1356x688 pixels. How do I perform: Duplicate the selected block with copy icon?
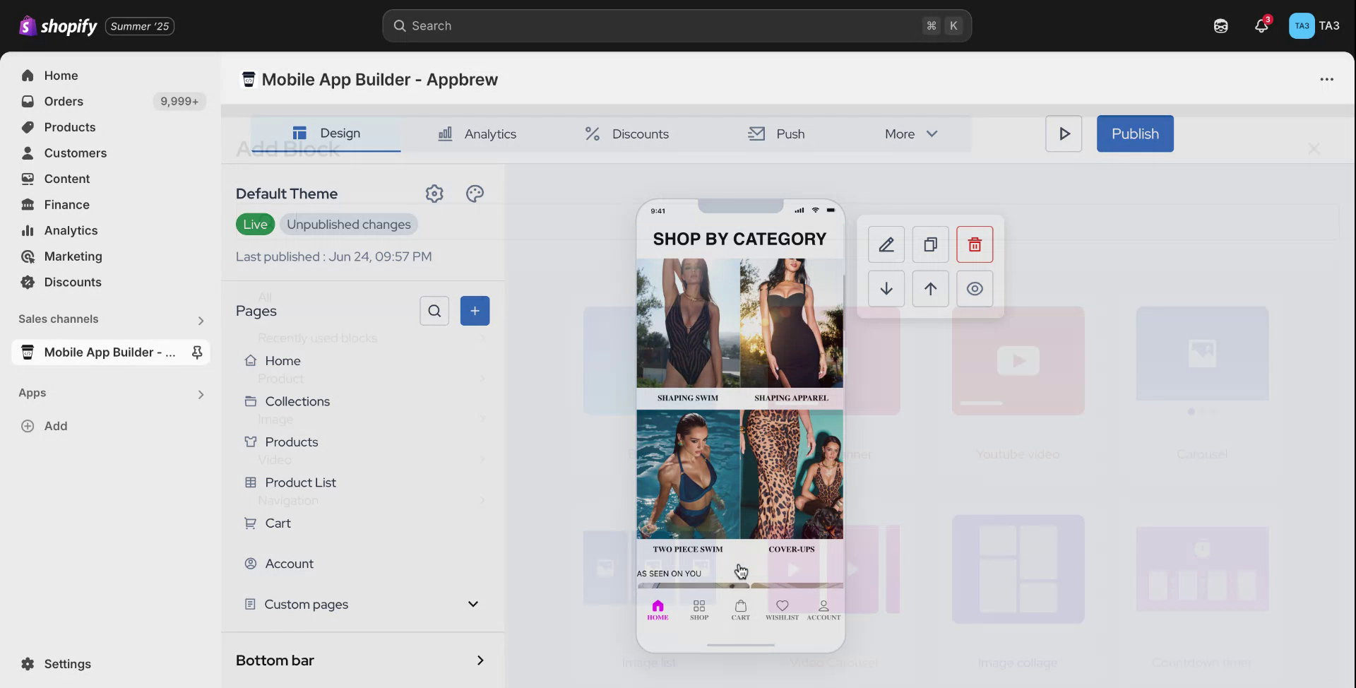click(930, 244)
